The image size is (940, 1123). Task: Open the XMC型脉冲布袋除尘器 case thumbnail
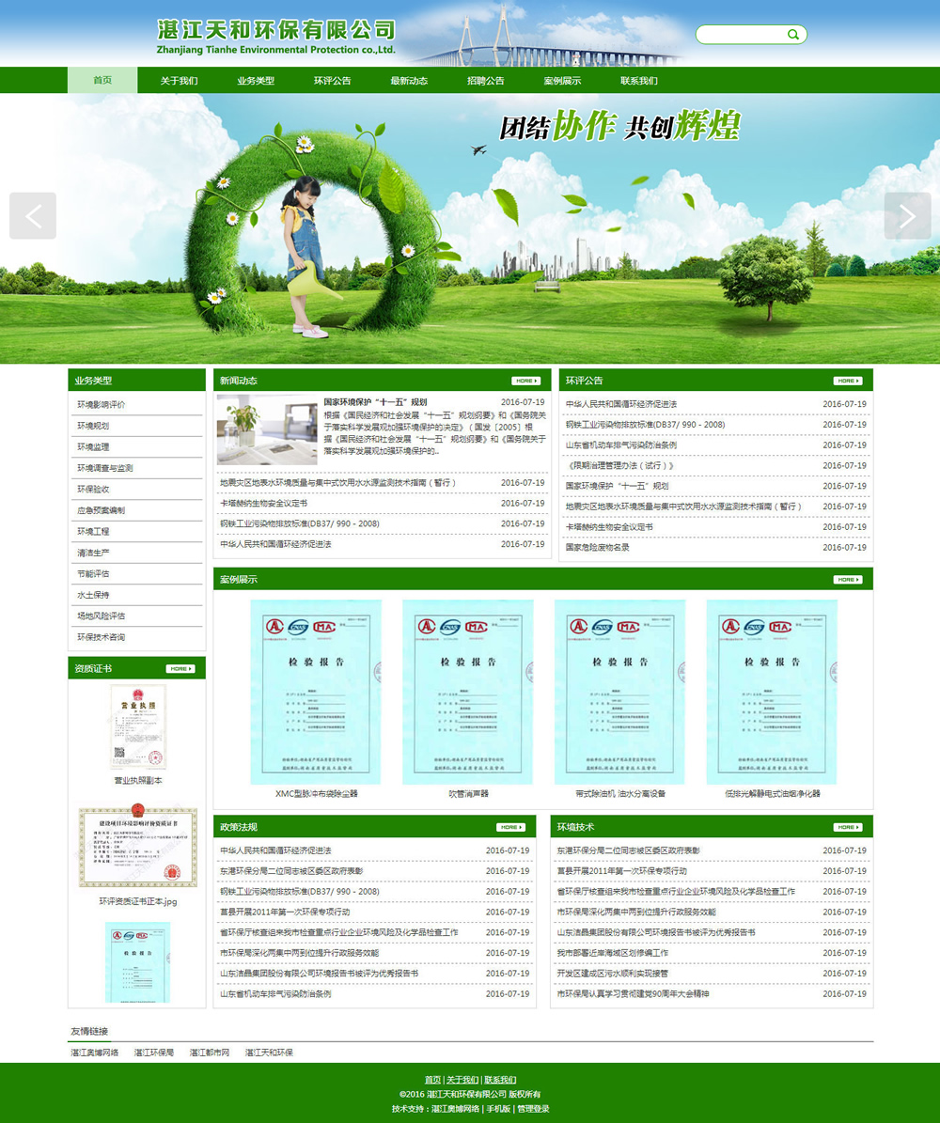(316, 692)
